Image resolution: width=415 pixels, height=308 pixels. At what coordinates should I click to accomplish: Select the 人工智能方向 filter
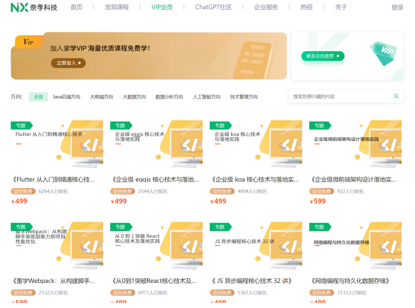coord(207,97)
